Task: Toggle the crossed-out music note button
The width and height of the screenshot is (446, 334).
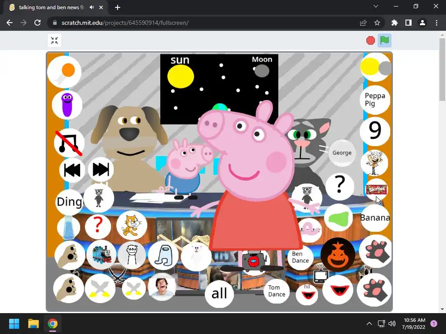Action: [x=69, y=143]
